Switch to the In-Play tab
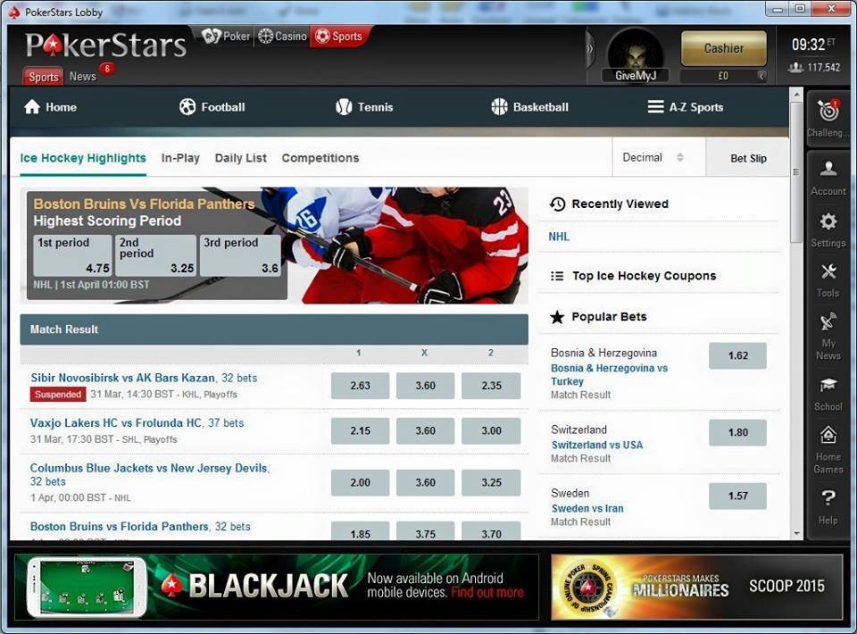Image resolution: width=857 pixels, height=634 pixels. tap(180, 158)
